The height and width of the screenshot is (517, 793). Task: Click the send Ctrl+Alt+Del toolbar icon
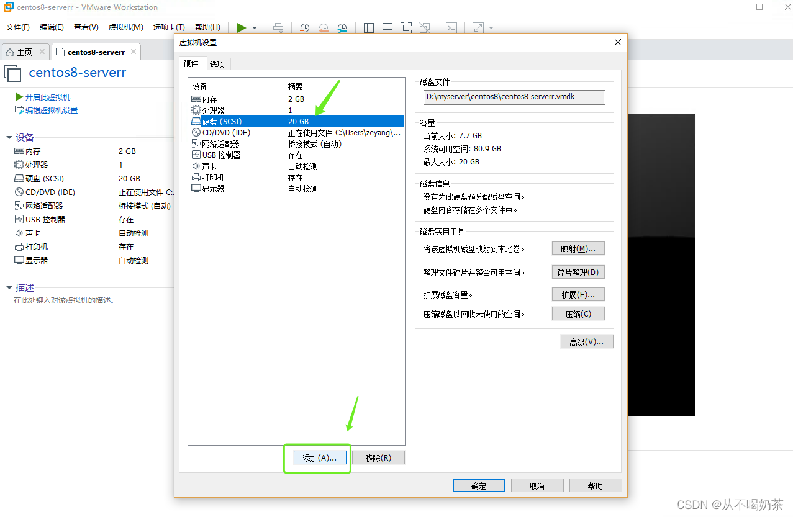(x=278, y=28)
